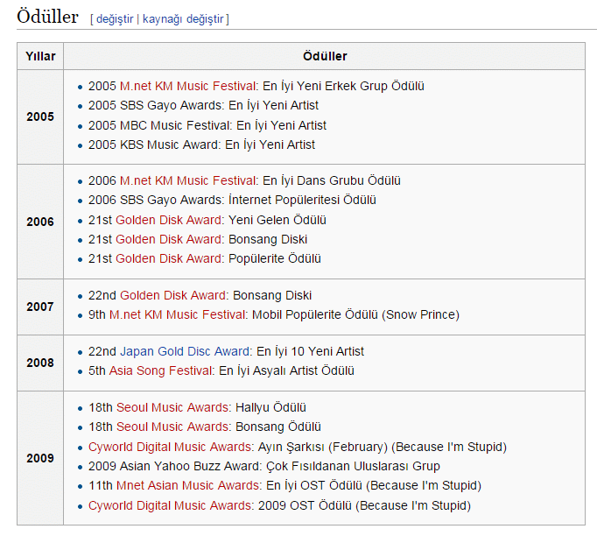Viewport: 597px width, 536px height.
Task: Click the 'değiştir' edit link
Action: tap(115, 18)
